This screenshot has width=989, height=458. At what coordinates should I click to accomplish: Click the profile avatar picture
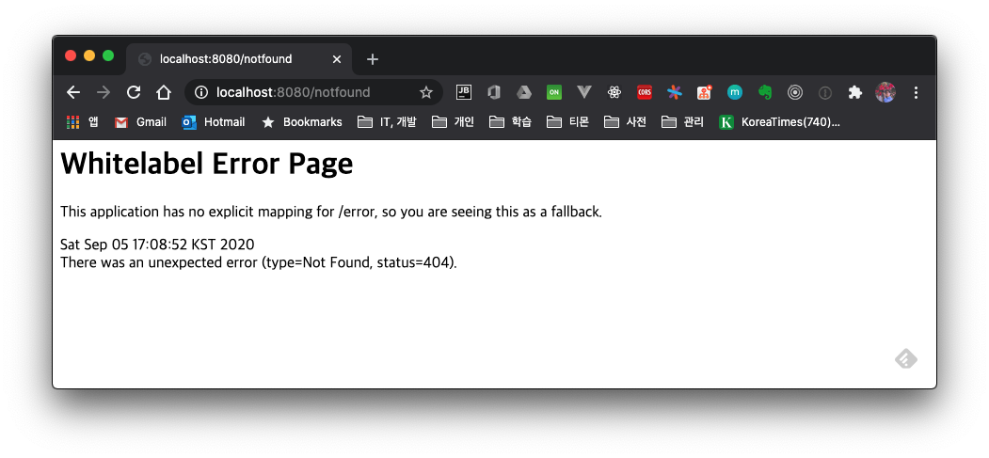click(x=885, y=92)
